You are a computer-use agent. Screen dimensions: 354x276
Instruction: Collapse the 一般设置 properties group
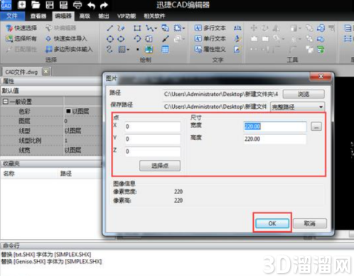point(5,102)
